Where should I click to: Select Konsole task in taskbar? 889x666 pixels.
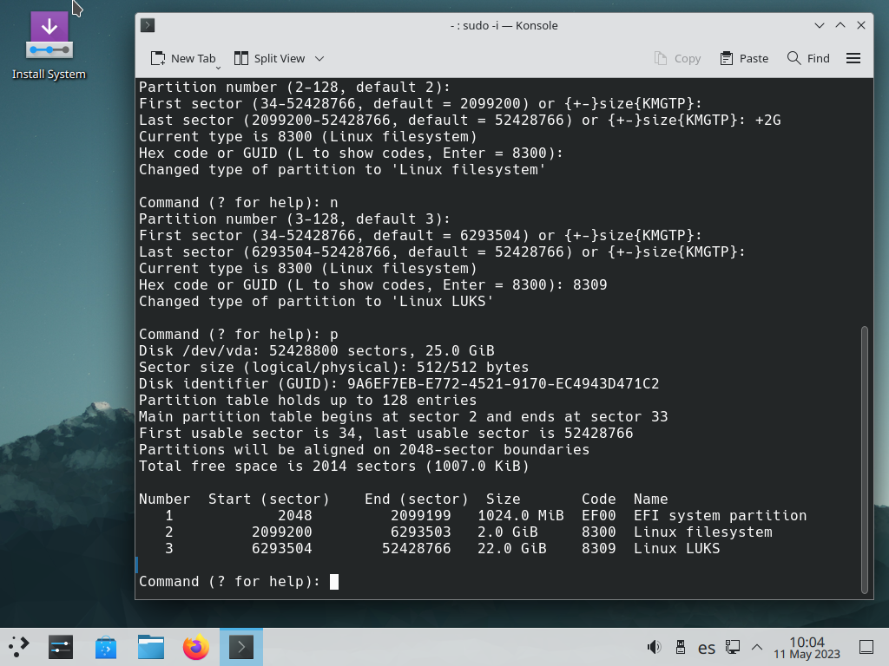241,647
